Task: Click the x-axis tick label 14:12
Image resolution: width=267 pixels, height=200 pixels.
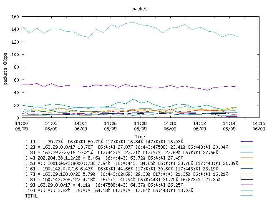Action: click(x=199, y=123)
